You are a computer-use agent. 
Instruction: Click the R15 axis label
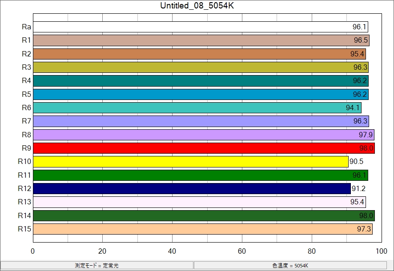(24, 229)
